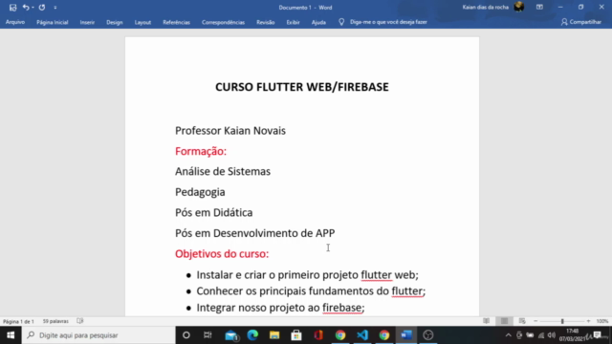
Task: Open the Ajuda tab
Action: pos(318,22)
